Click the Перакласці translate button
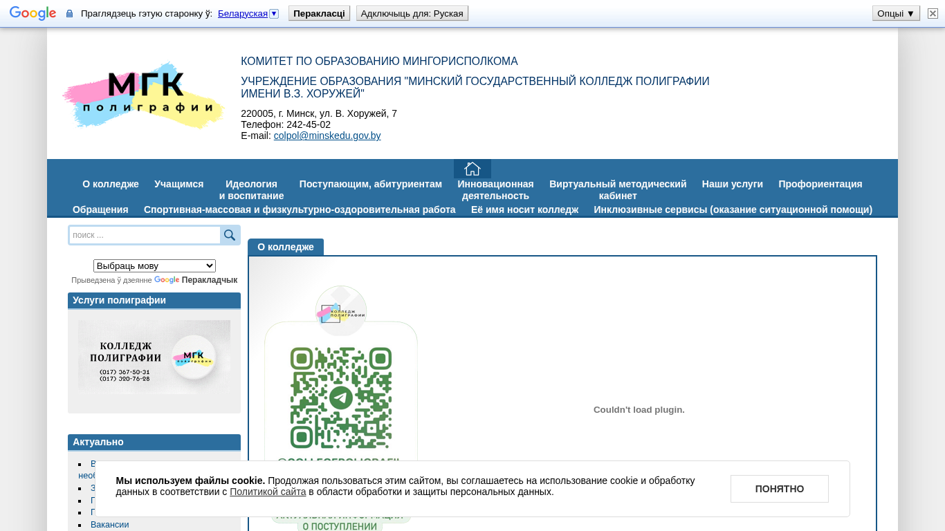Viewport: 945px width, 531px height. click(319, 13)
